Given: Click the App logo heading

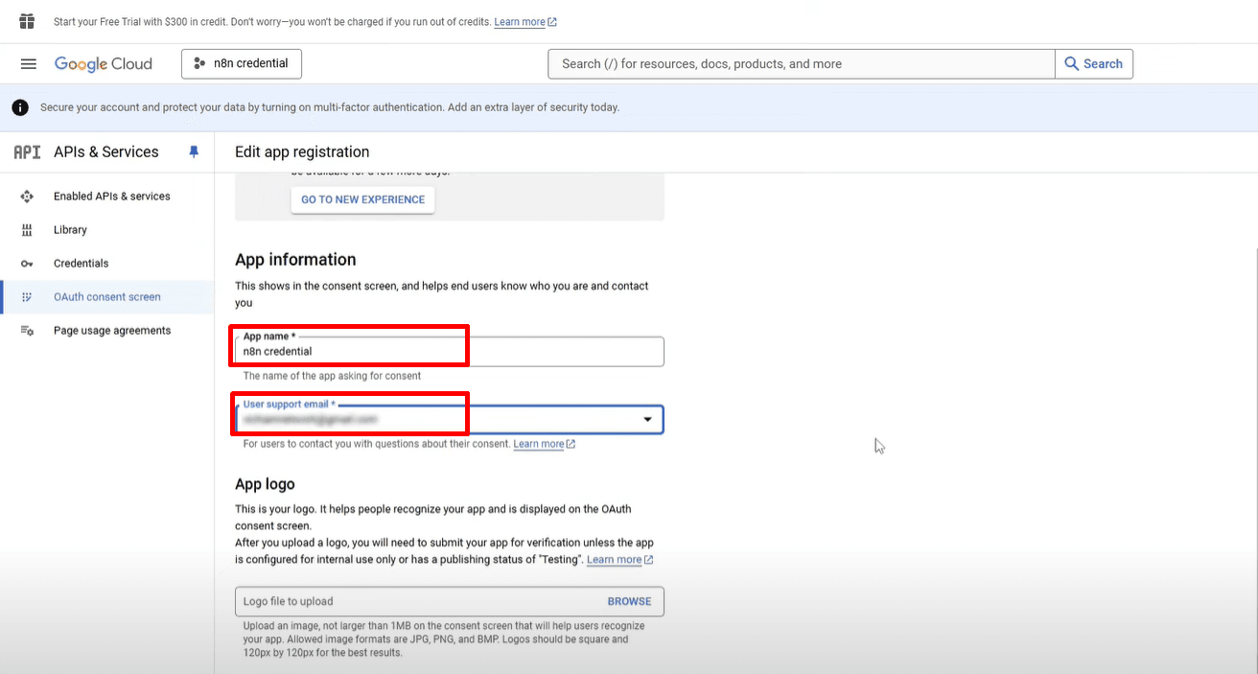Looking at the screenshot, I should pyautogui.click(x=265, y=484).
